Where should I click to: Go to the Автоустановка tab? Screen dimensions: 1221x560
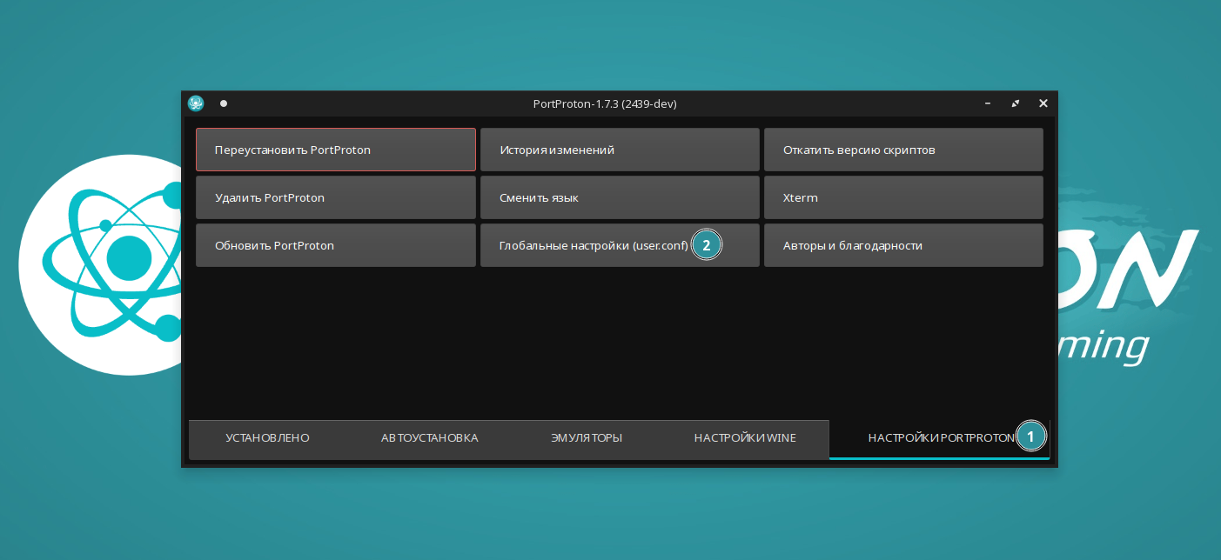click(429, 438)
